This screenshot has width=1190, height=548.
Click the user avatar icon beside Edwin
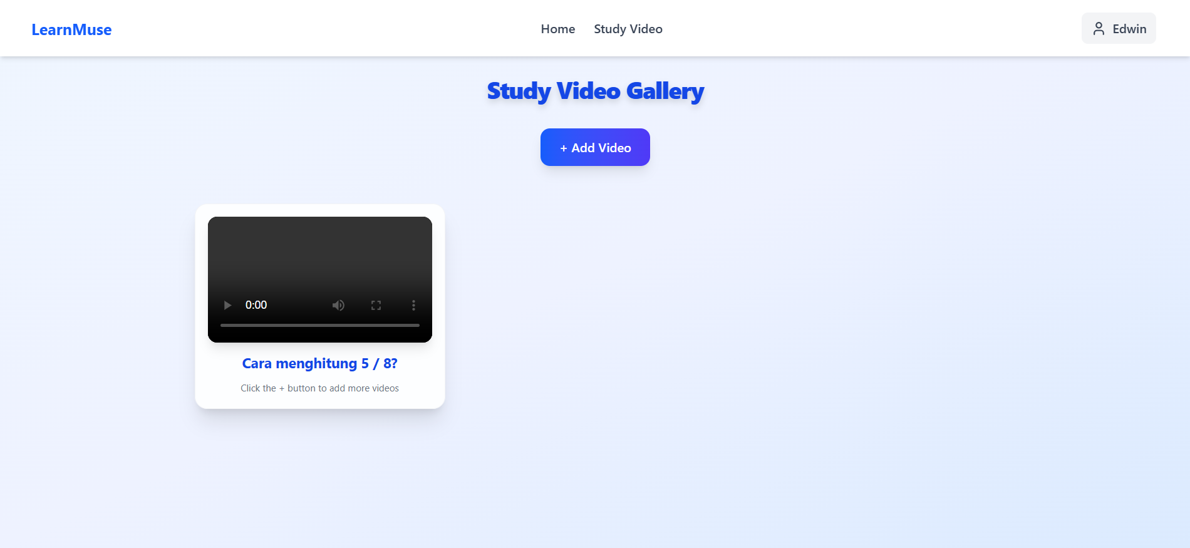pyautogui.click(x=1099, y=29)
